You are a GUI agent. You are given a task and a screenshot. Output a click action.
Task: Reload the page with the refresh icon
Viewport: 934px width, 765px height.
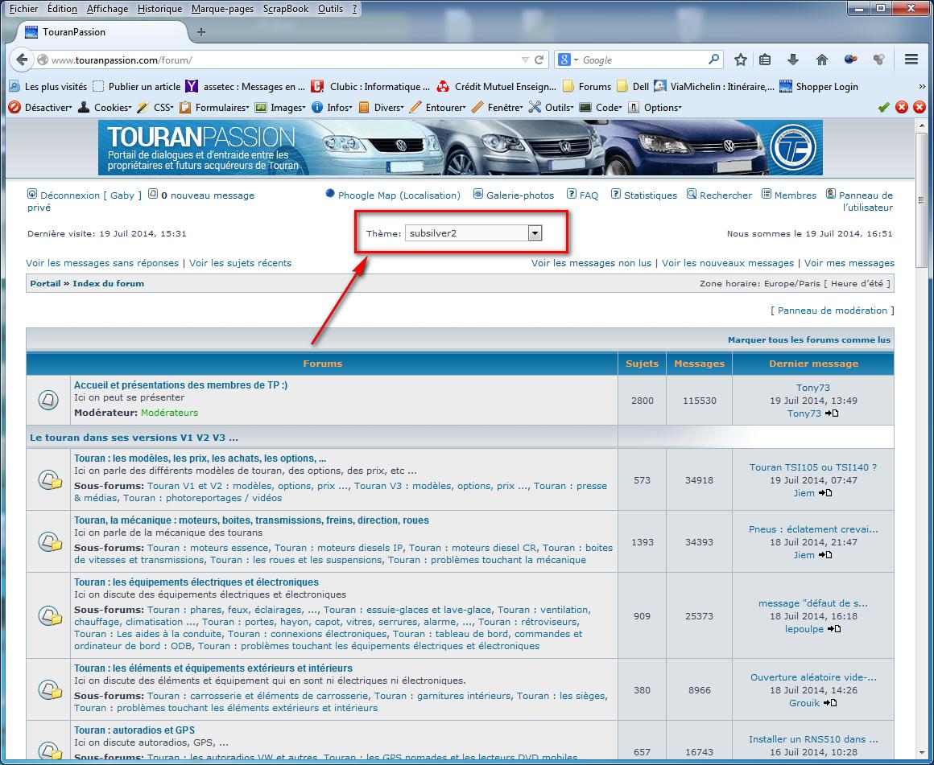(x=539, y=60)
